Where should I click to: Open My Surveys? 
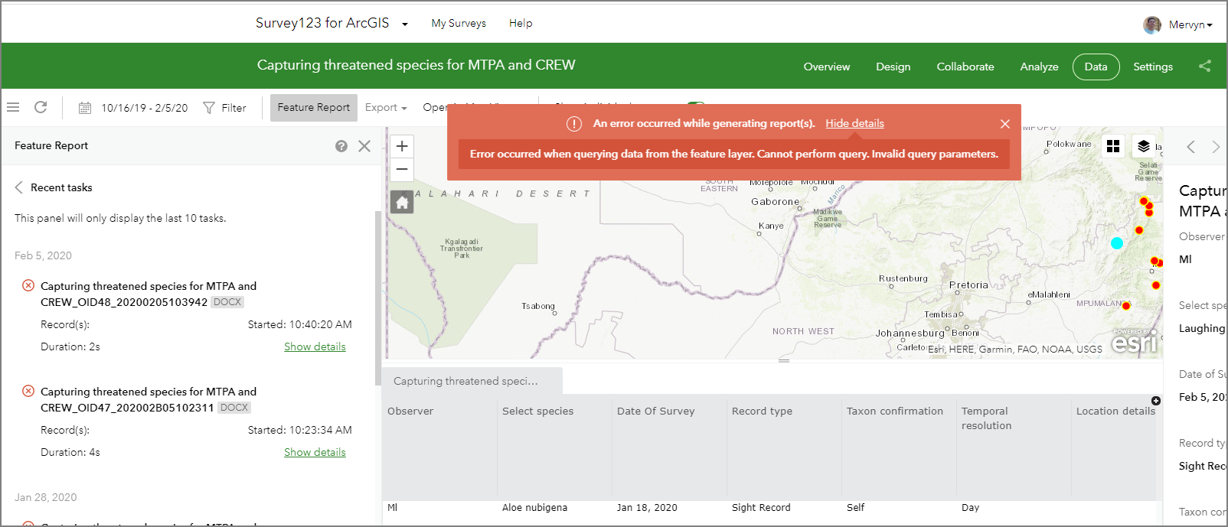pyautogui.click(x=459, y=23)
